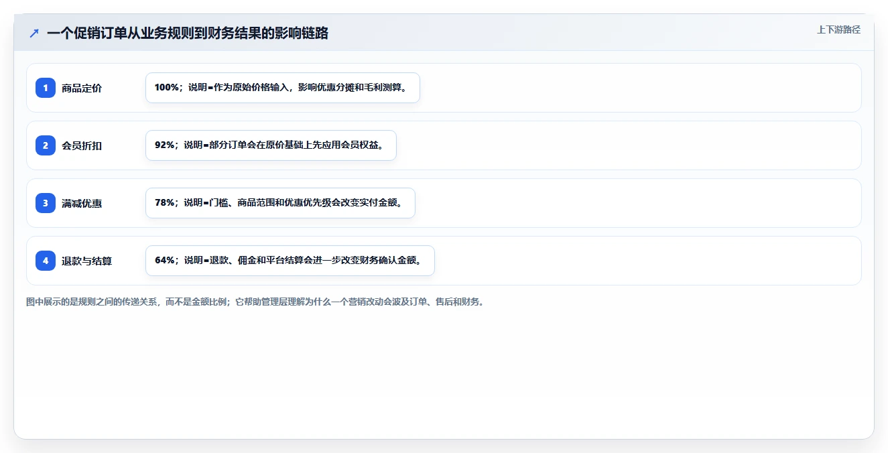Click the 上下游路径 label in header

tap(838, 29)
